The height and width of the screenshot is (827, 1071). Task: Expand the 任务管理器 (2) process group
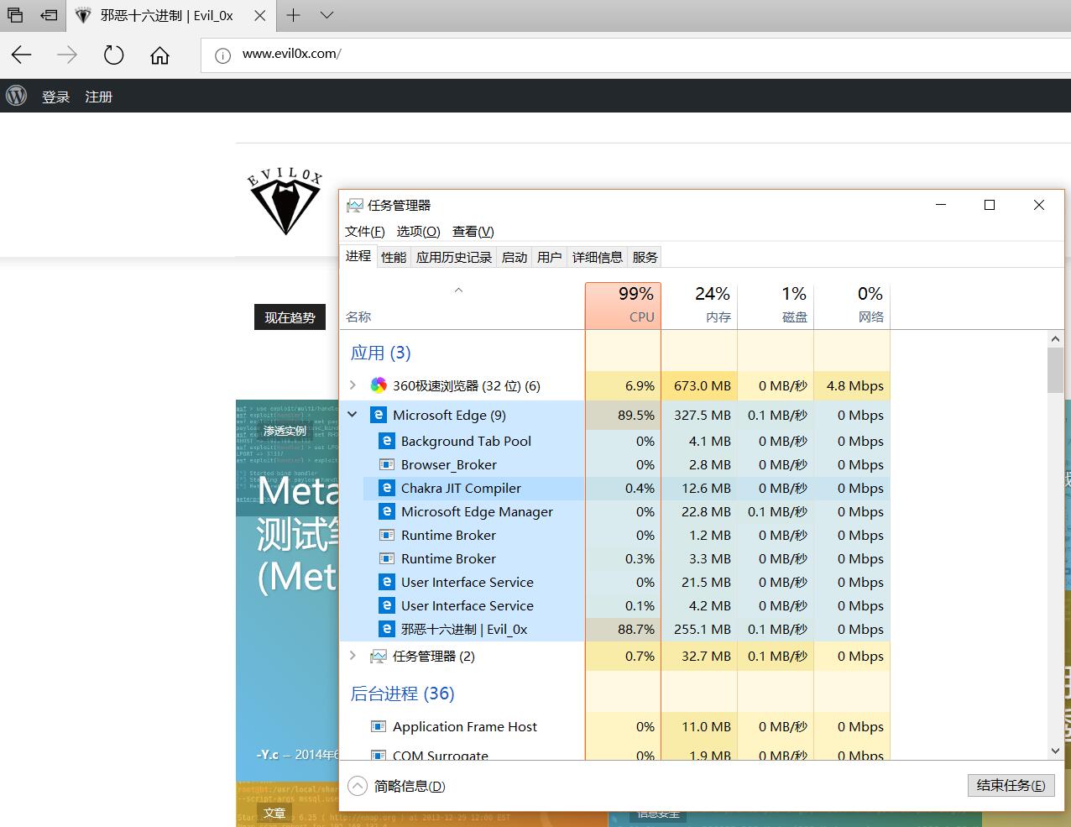353,656
